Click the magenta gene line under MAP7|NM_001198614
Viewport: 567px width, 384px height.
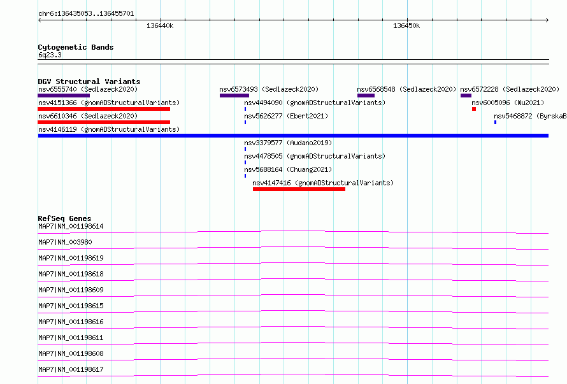293,232
